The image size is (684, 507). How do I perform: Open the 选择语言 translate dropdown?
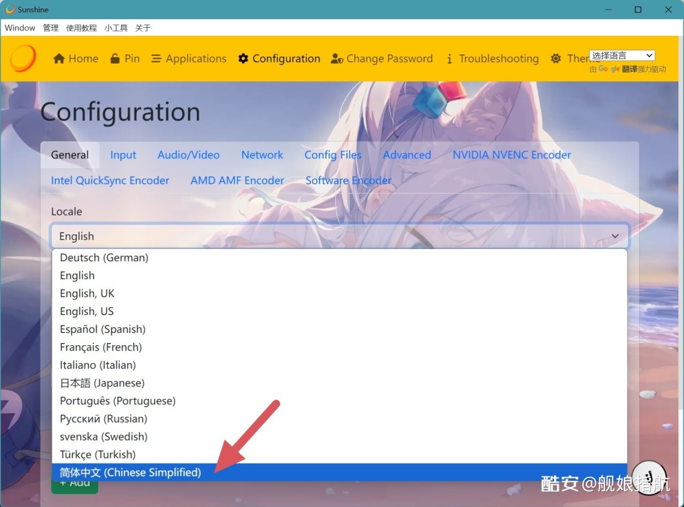click(x=622, y=56)
